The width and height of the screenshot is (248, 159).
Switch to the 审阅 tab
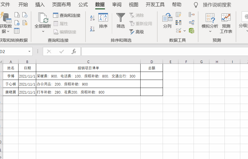(x=117, y=5)
